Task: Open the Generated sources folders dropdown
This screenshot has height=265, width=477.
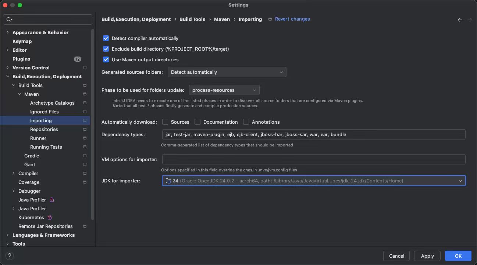Action: [227, 72]
